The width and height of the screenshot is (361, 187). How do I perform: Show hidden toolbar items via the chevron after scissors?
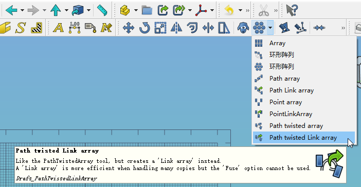[276, 10]
